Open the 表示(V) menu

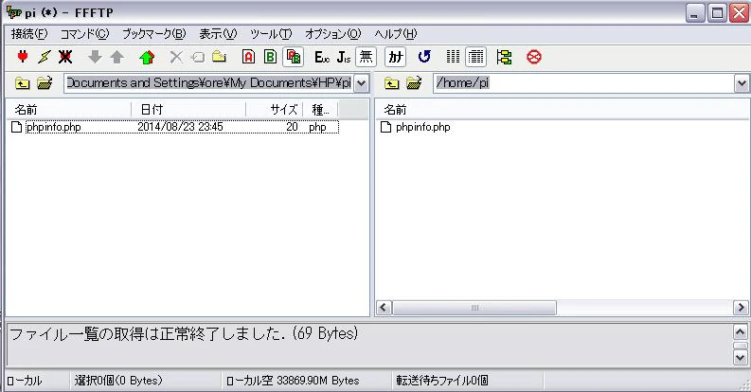(218, 34)
